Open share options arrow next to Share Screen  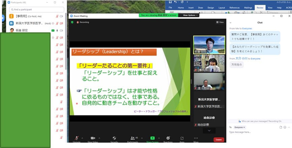pos(159,138)
